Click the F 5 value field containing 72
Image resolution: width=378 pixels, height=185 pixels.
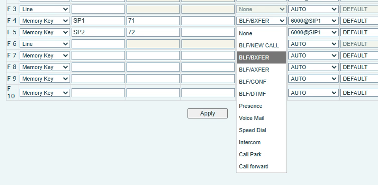tap(153, 32)
